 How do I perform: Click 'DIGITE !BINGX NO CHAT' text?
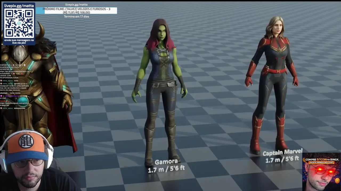click(x=322, y=162)
